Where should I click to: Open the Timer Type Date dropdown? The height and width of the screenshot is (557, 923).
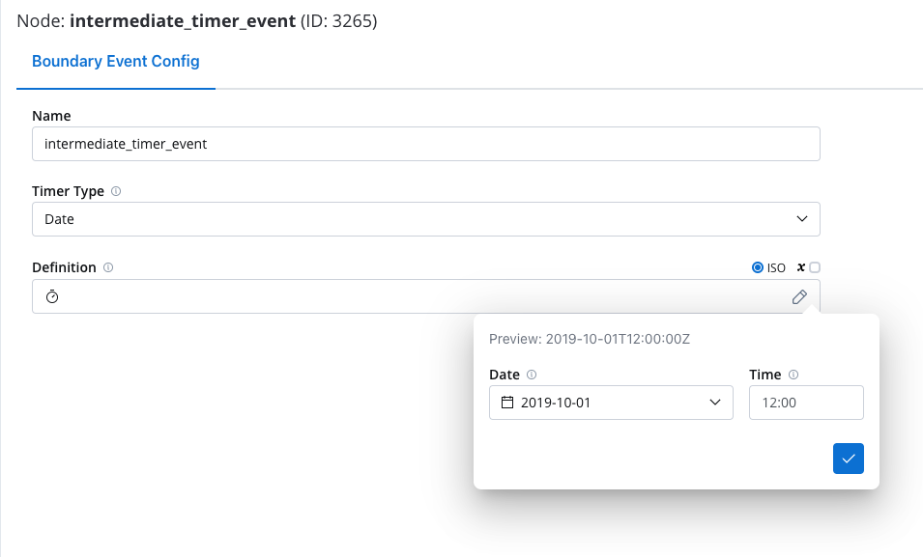[x=426, y=219]
